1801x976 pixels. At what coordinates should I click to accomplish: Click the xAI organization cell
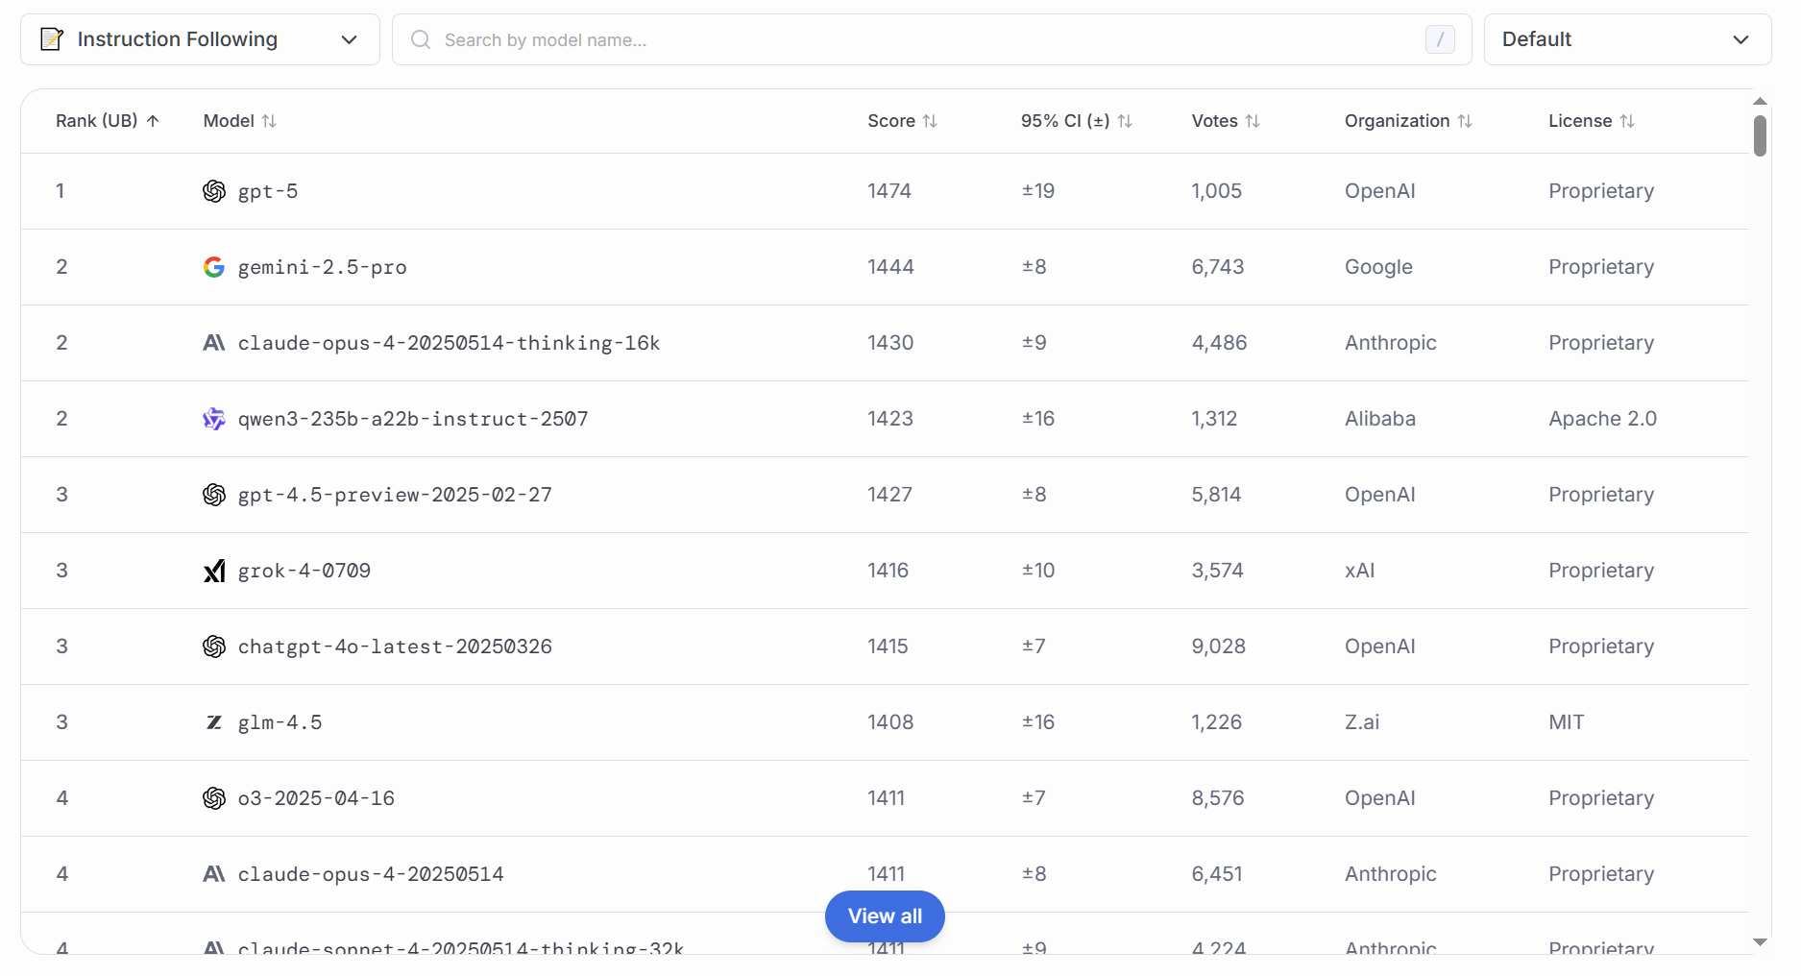pyautogui.click(x=1360, y=571)
